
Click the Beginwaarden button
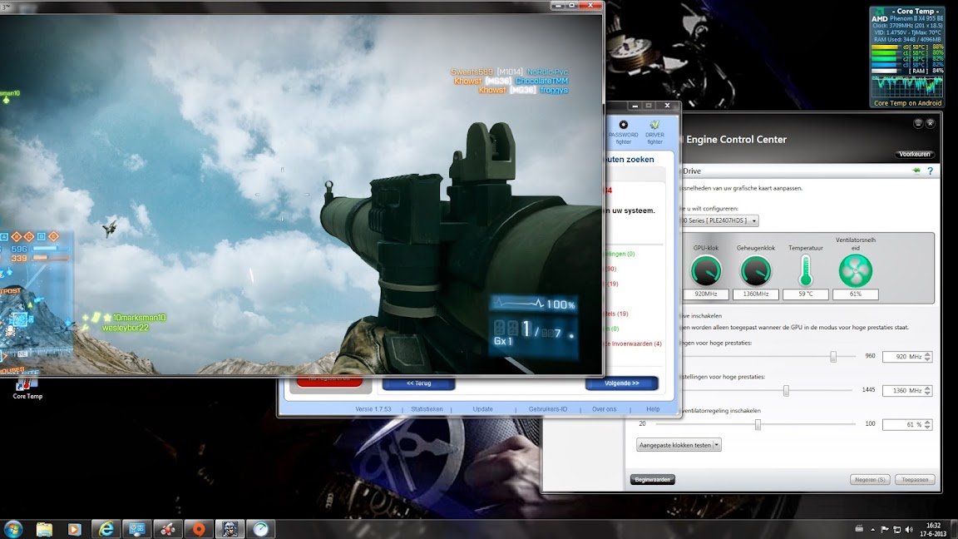point(653,480)
